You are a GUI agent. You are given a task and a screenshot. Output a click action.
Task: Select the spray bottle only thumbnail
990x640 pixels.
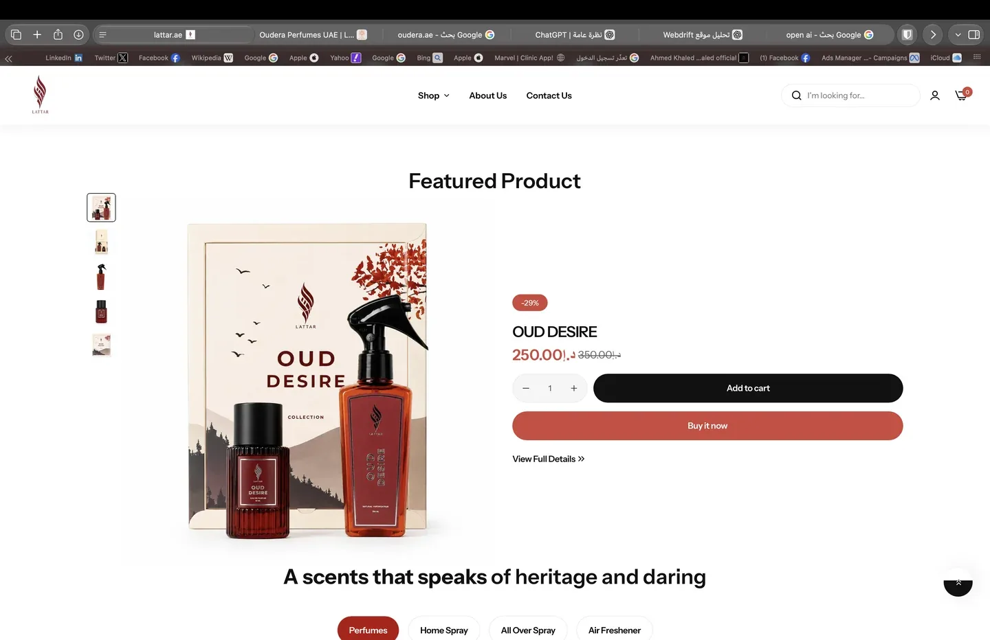[x=101, y=277]
